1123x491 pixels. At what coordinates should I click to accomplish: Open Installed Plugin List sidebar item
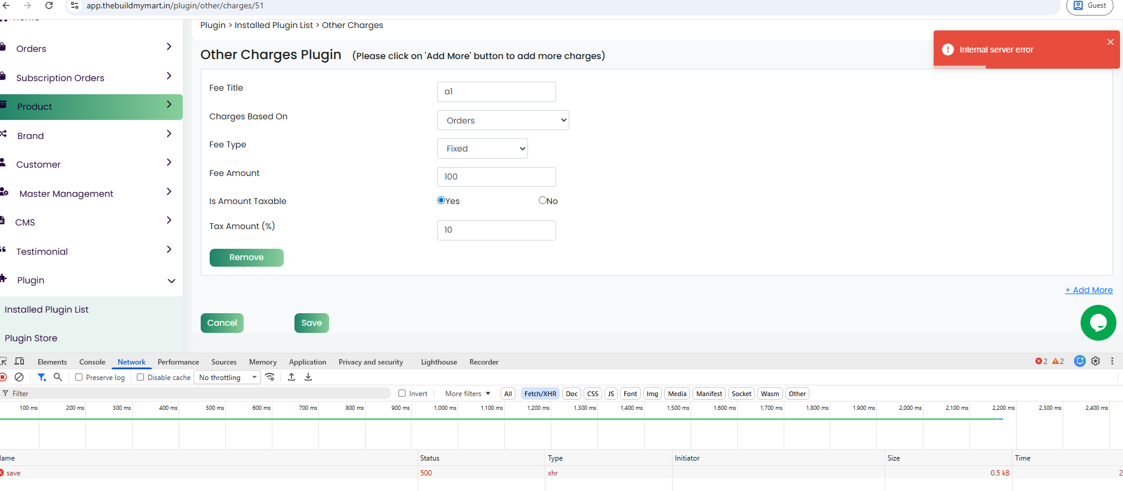coord(47,310)
